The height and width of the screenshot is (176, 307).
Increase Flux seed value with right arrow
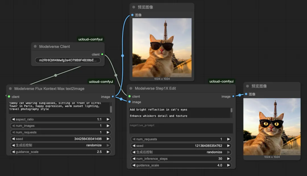(x=108, y=139)
